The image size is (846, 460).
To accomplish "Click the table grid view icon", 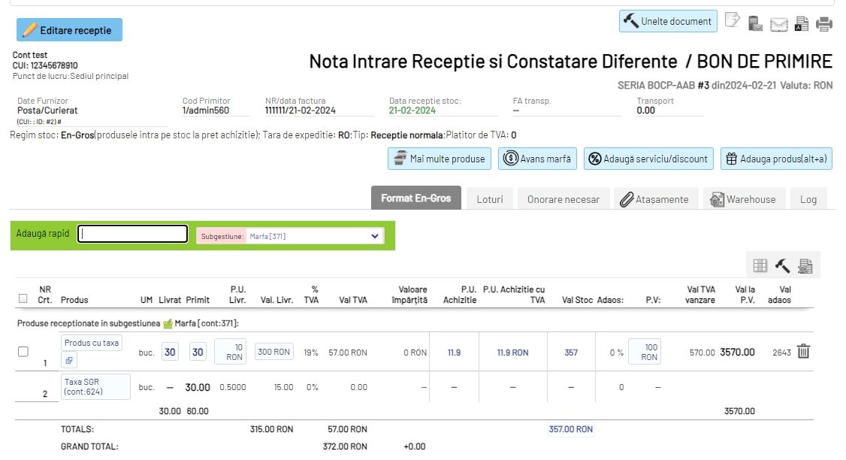I will 760,265.
